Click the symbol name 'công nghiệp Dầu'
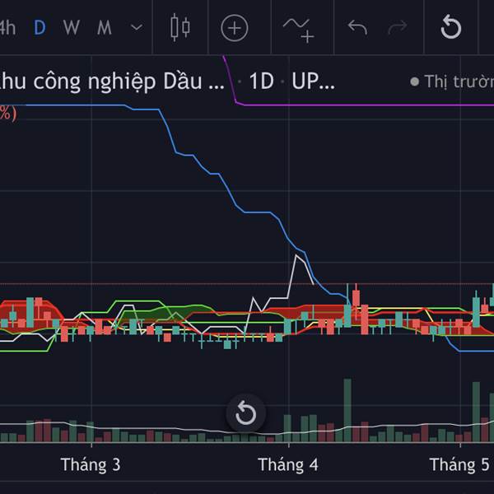The width and height of the screenshot is (494, 494). (x=118, y=82)
